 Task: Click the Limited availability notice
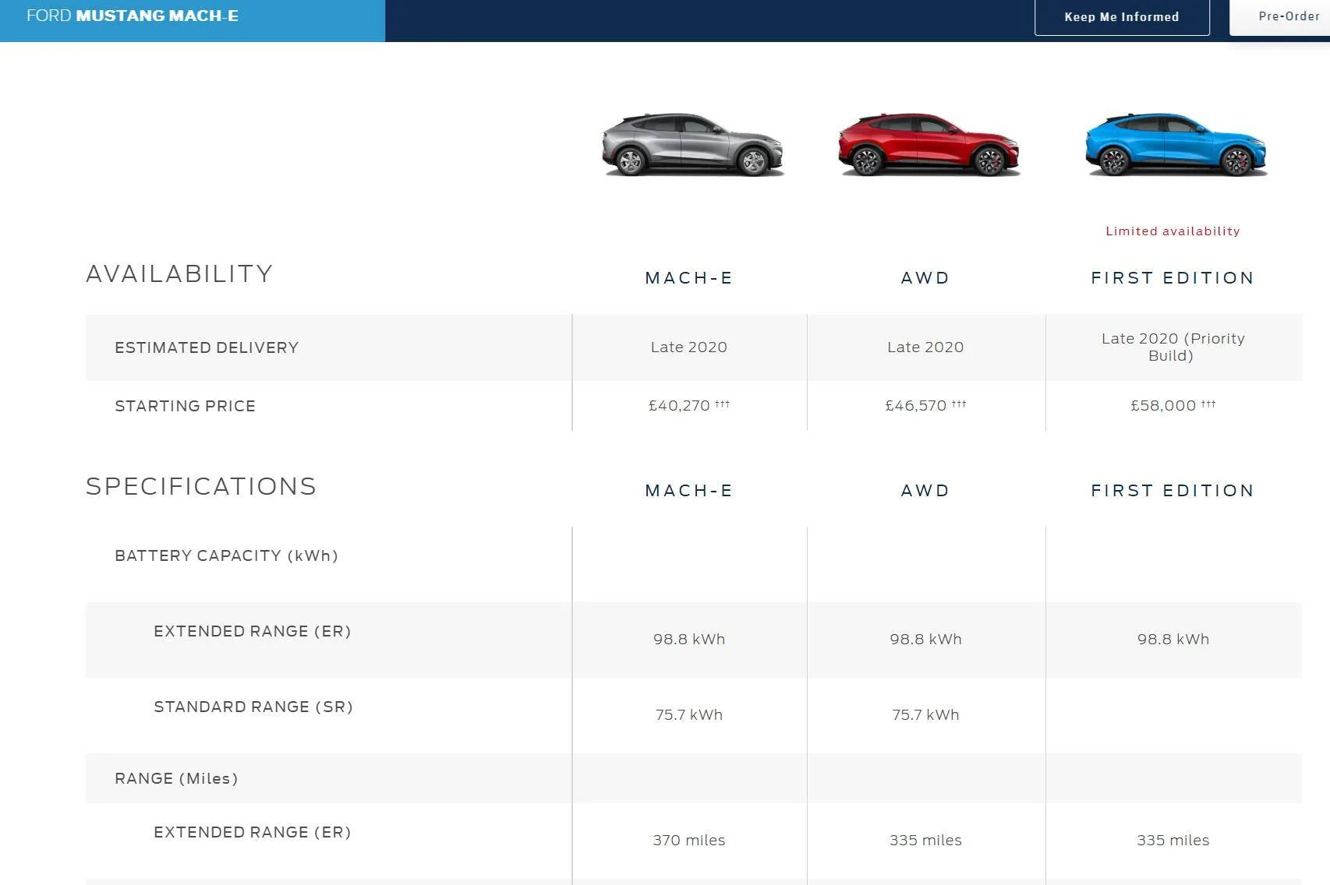click(1173, 231)
